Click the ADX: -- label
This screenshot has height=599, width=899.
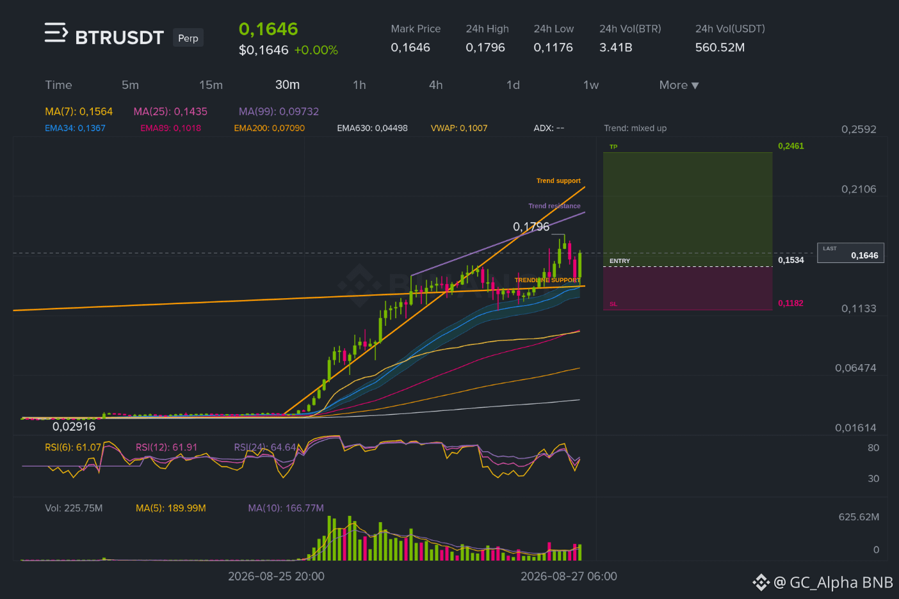pos(549,128)
